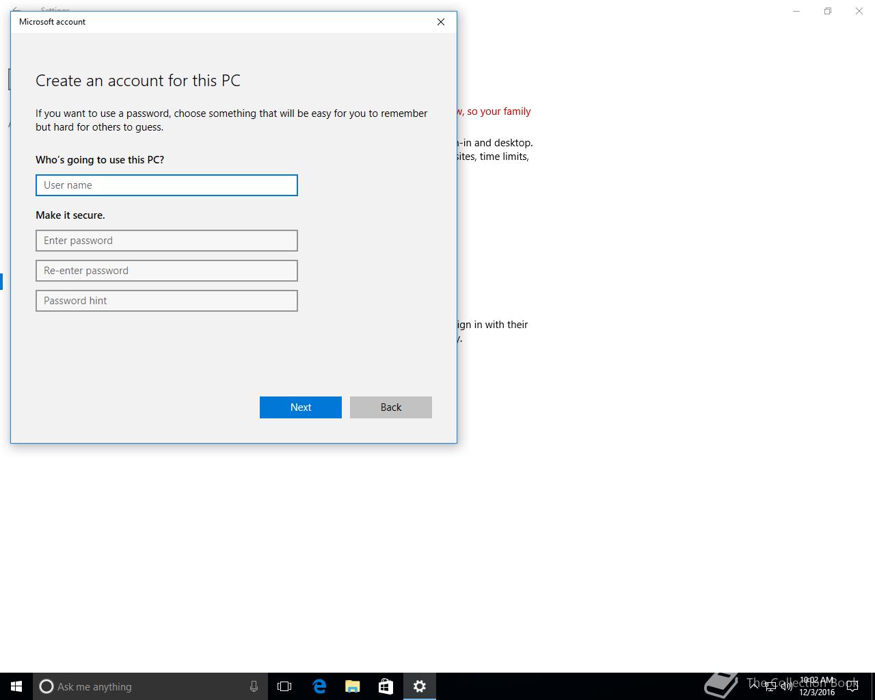The width and height of the screenshot is (875, 700).
Task: Click the 'Microsoft account' dialog title
Action: [x=52, y=22]
